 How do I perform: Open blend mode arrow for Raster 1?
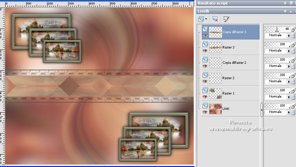tap(289, 97)
